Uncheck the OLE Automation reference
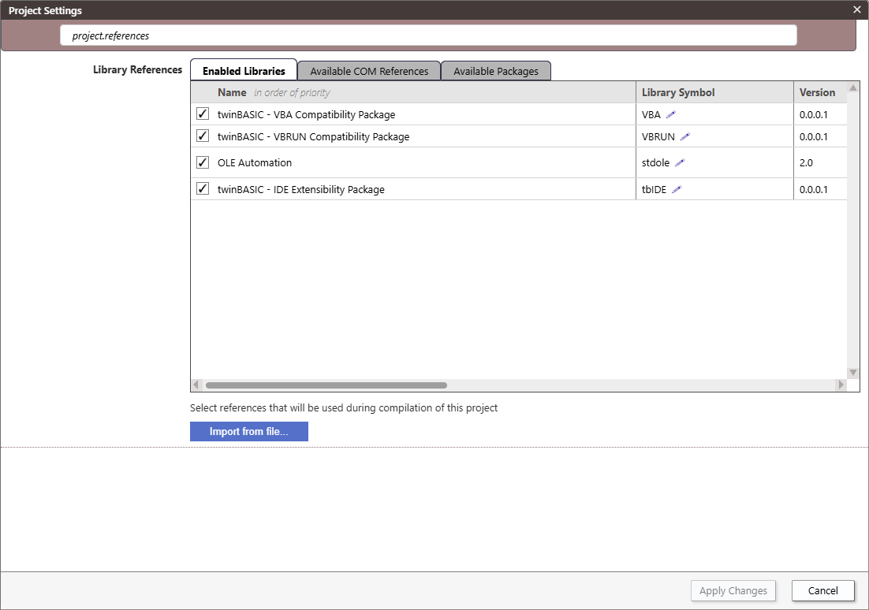This screenshot has height=610, width=869. coord(203,162)
